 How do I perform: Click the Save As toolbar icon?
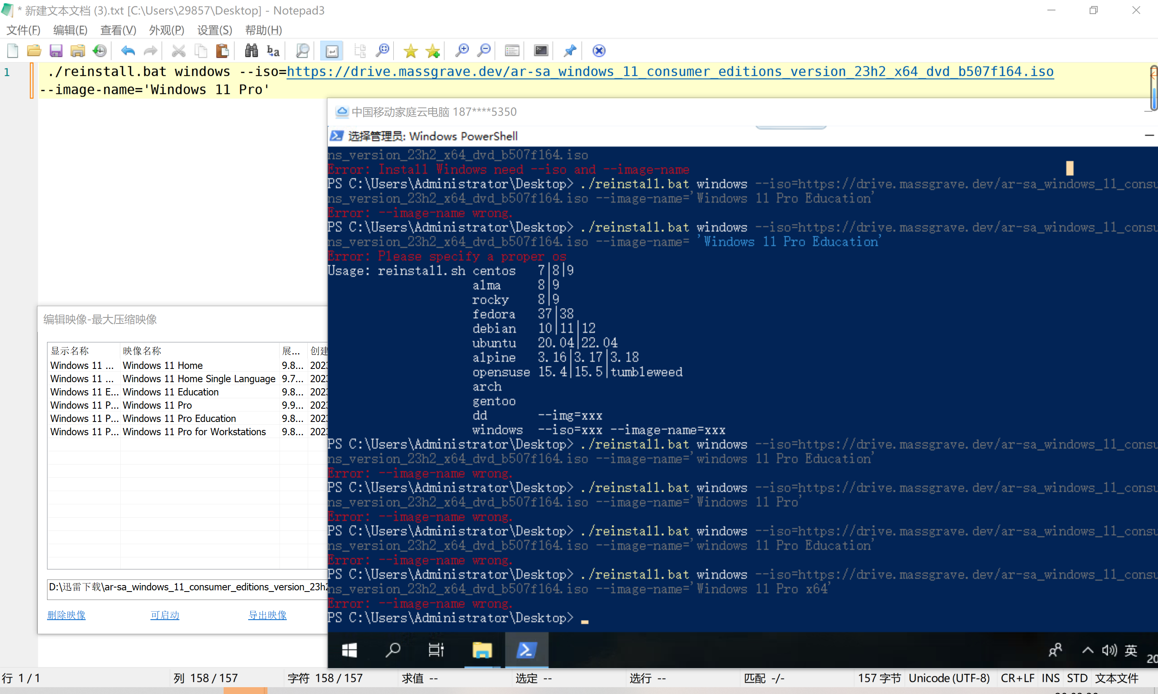pyautogui.click(x=78, y=51)
